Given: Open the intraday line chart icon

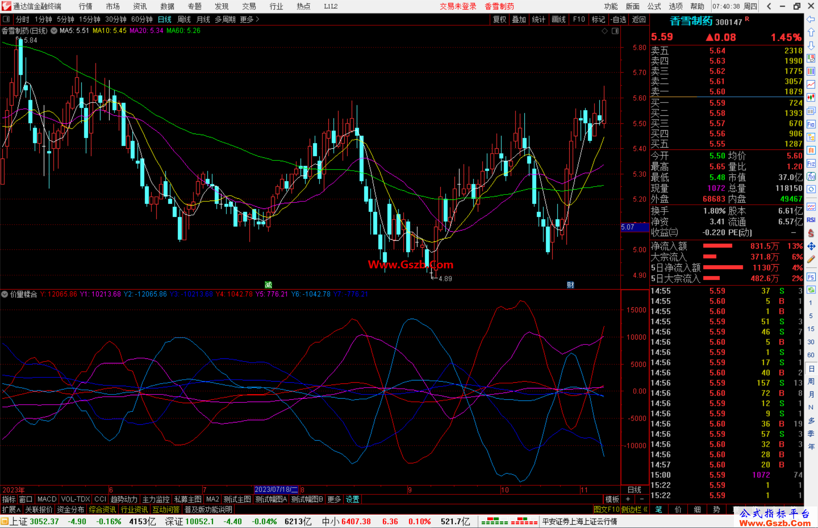Looking at the screenshot, I should (x=811, y=84).
